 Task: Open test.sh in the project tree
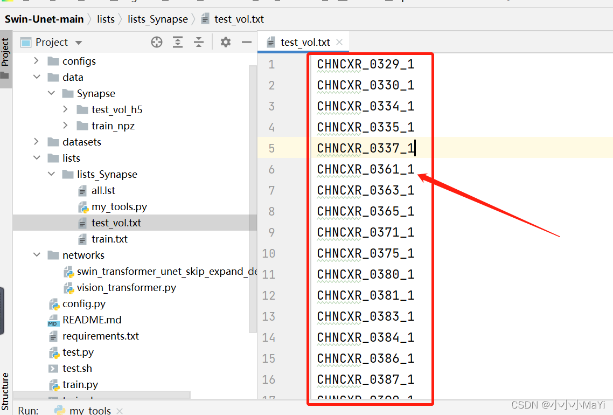pos(77,369)
